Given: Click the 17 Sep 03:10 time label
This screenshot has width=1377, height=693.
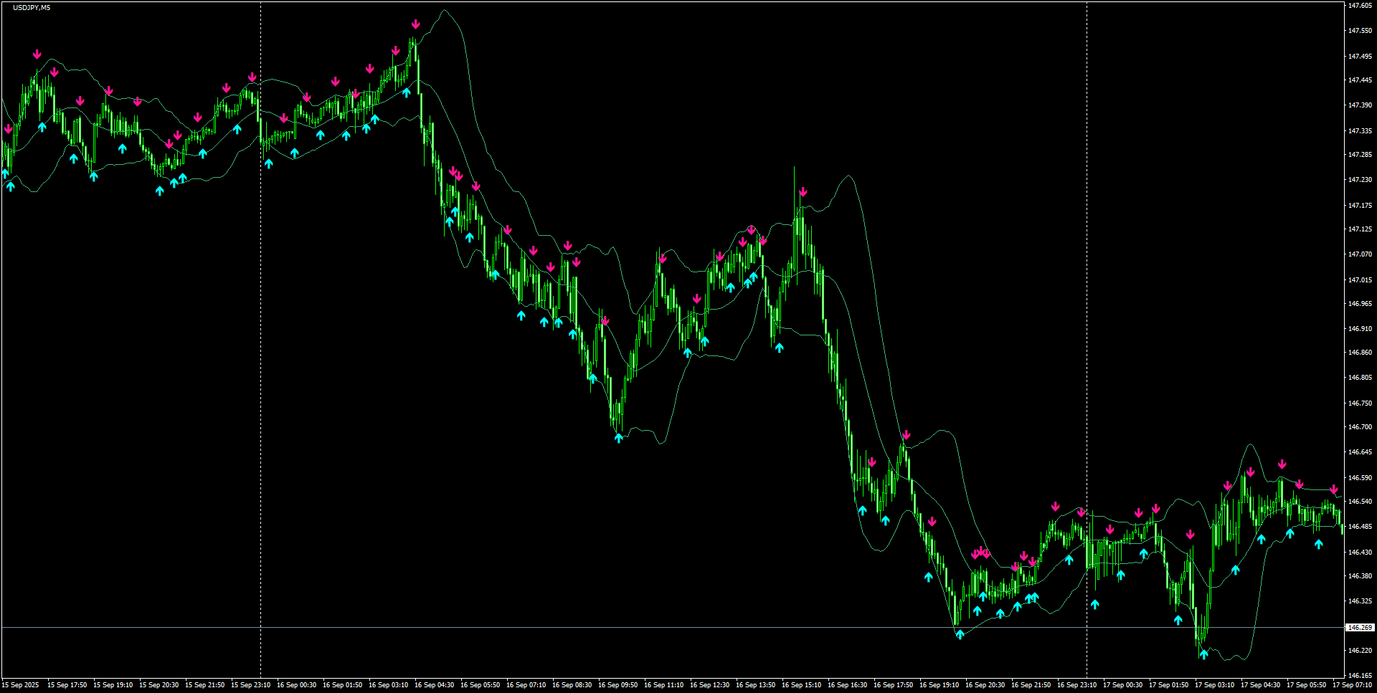Looking at the screenshot, I should pos(1214,685).
